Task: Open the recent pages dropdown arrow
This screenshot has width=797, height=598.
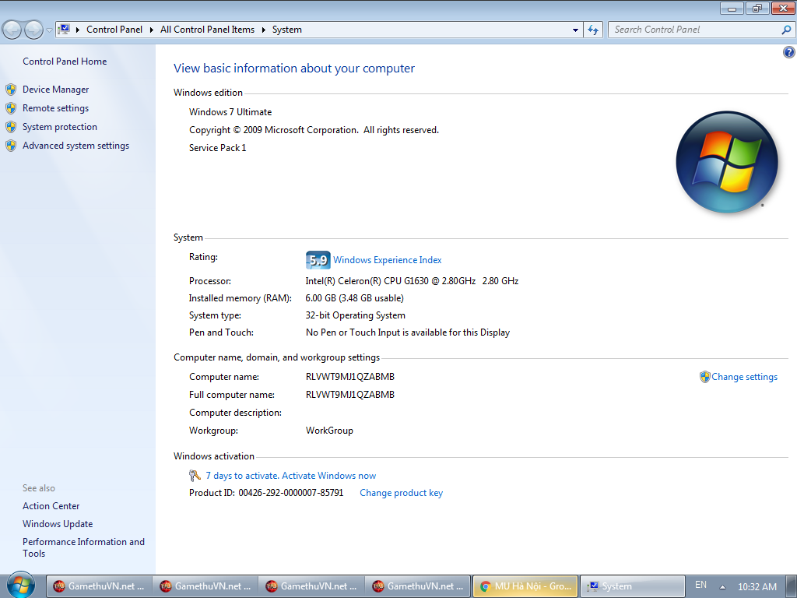Action: pyautogui.click(x=49, y=30)
